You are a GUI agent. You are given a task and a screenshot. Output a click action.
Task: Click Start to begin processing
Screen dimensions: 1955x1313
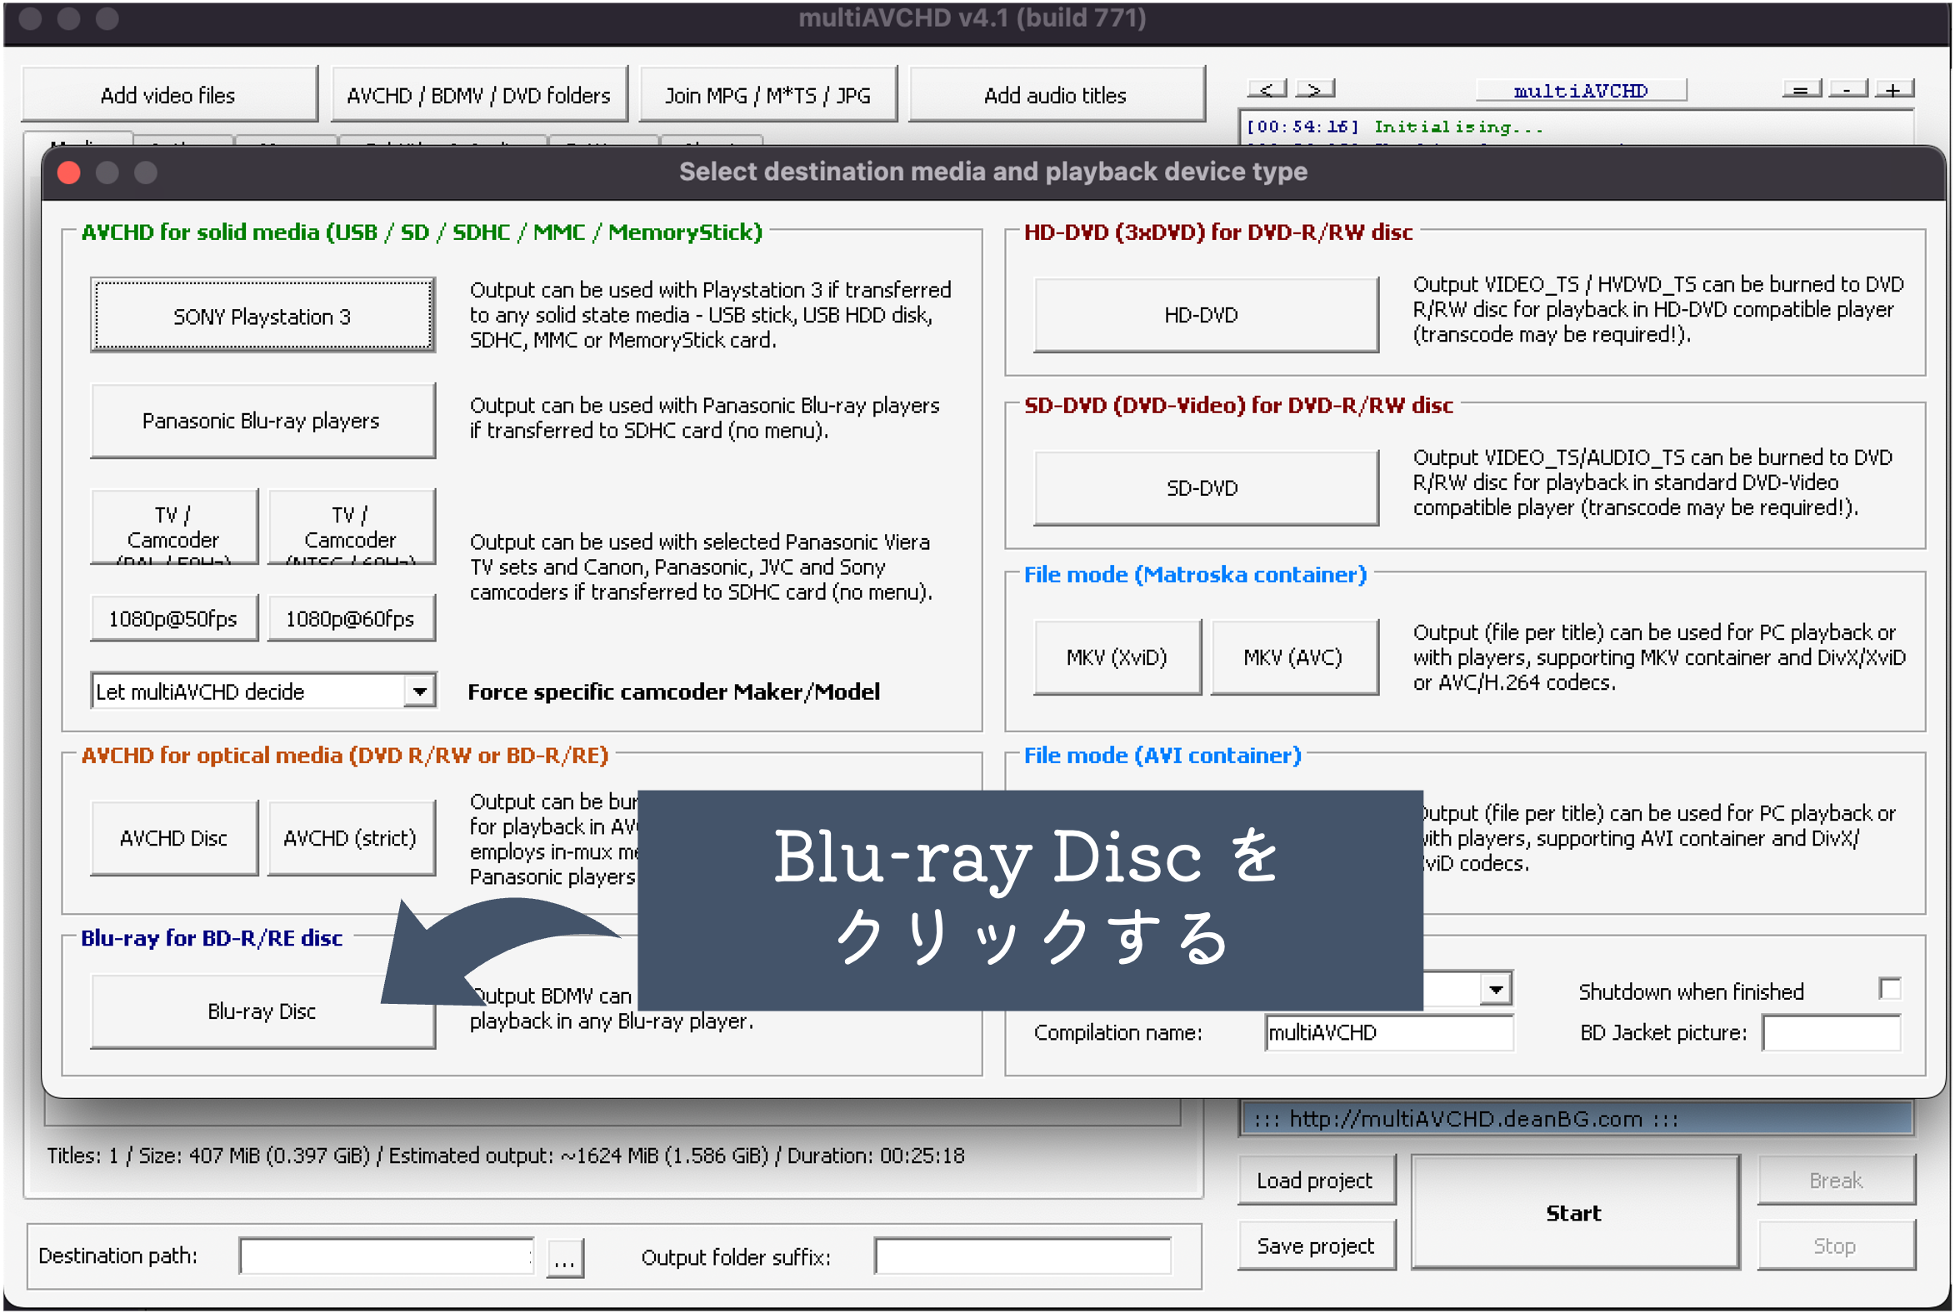pyautogui.click(x=1575, y=1212)
